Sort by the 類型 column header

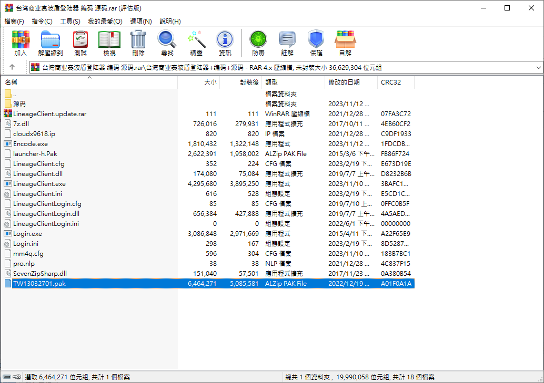(293, 82)
